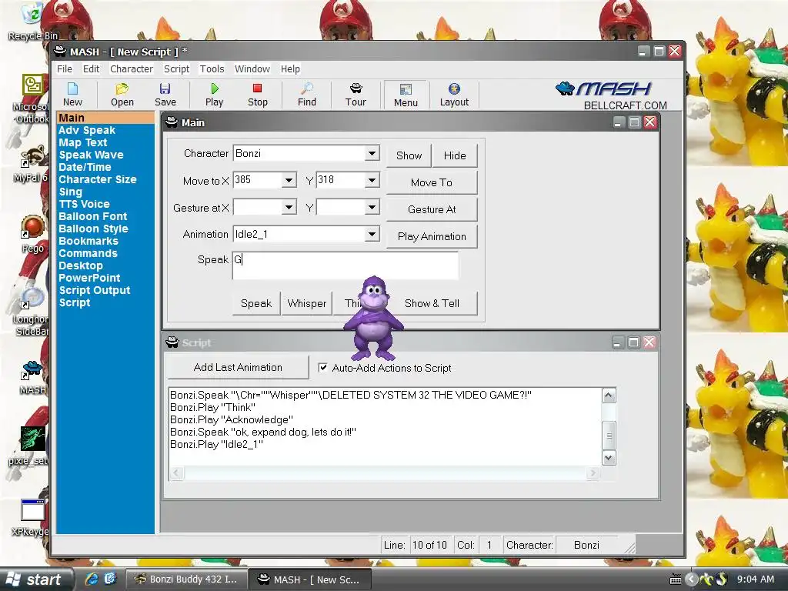The width and height of the screenshot is (788, 591).
Task: Halt playback with the Stop icon
Action: point(257,95)
